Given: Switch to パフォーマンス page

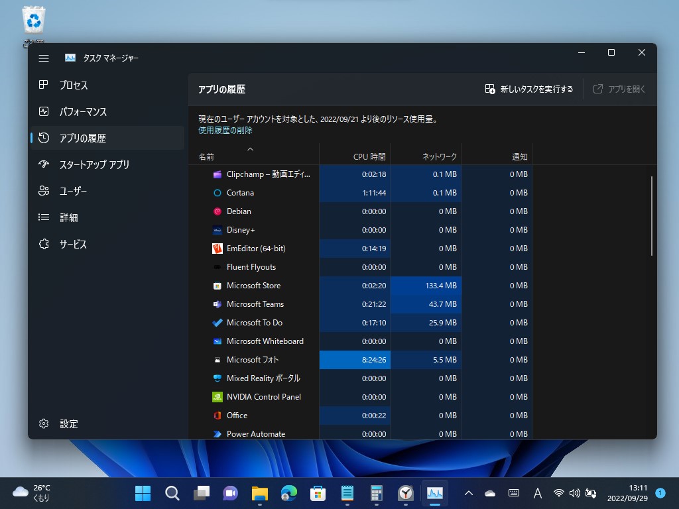Looking at the screenshot, I should coord(107,111).
